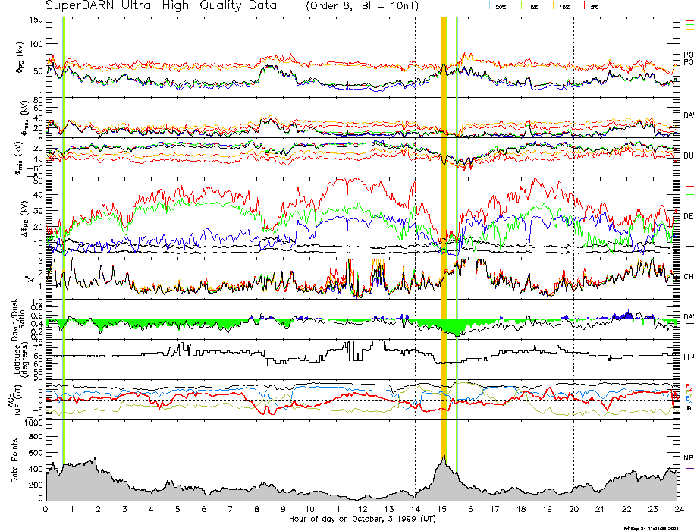Click the red 5% legend marker

tap(583, 6)
